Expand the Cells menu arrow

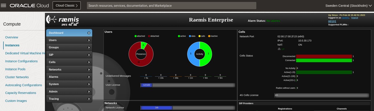89,62
